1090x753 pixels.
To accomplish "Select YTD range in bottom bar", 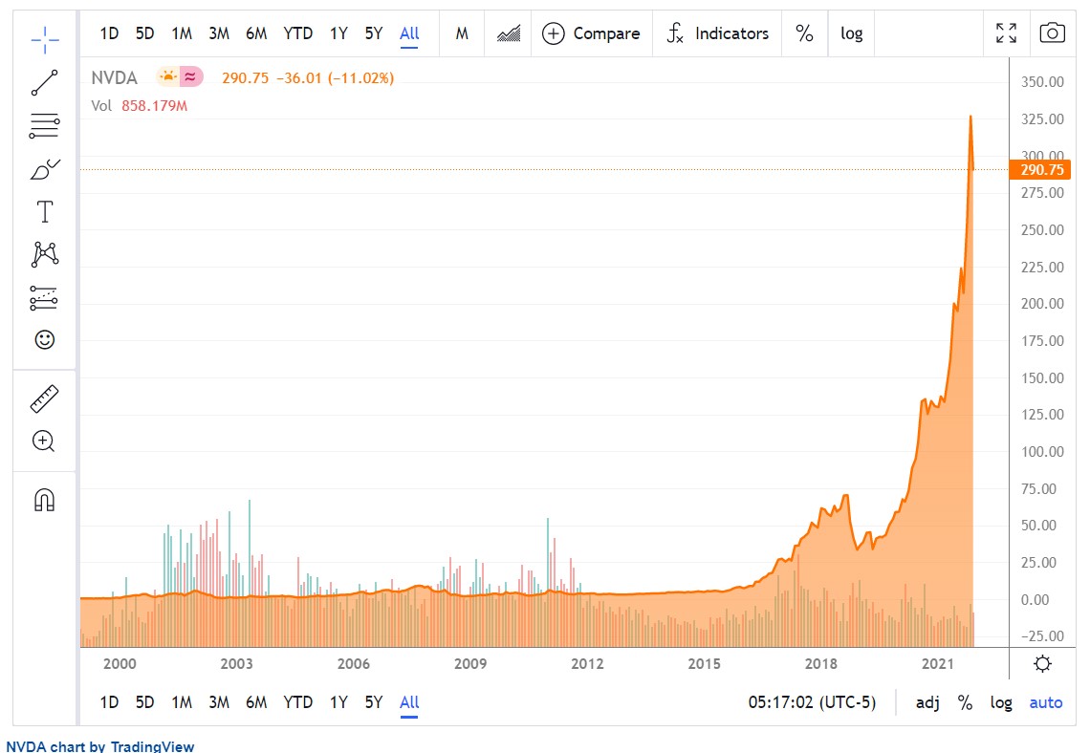I will pos(297,702).
